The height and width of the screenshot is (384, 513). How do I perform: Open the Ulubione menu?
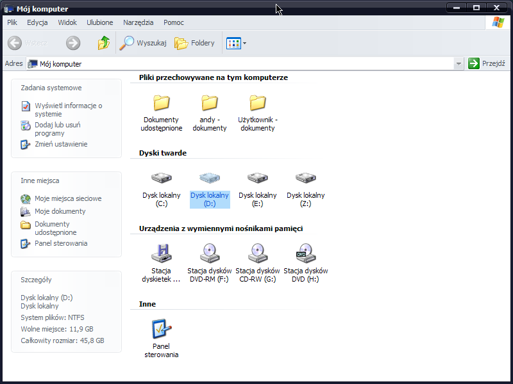100,22
